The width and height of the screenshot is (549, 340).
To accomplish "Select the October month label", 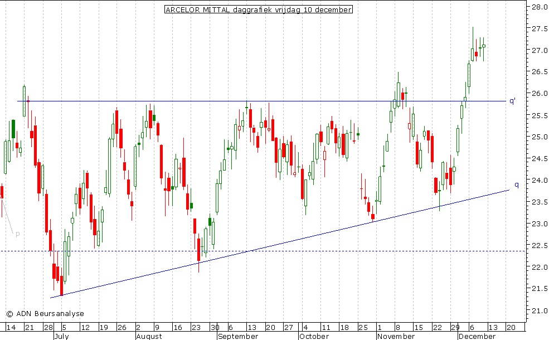I will (x=314, y=336).
